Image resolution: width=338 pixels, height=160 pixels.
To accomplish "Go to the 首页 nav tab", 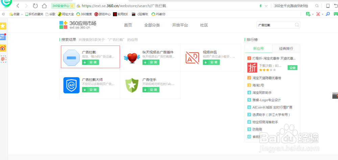I will pos(128,25).
